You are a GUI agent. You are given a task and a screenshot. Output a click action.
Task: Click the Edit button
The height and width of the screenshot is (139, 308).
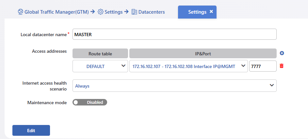[31, 131]
